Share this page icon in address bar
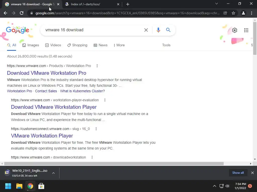This screenshot has height=192, width=257. coord(225,13)
